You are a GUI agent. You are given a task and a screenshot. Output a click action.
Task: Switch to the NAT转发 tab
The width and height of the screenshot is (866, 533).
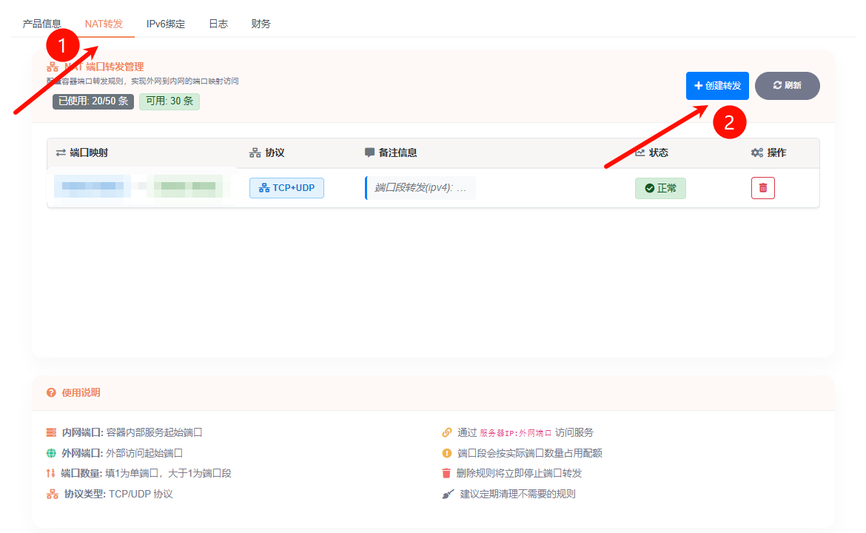click(x=104, y=24)
